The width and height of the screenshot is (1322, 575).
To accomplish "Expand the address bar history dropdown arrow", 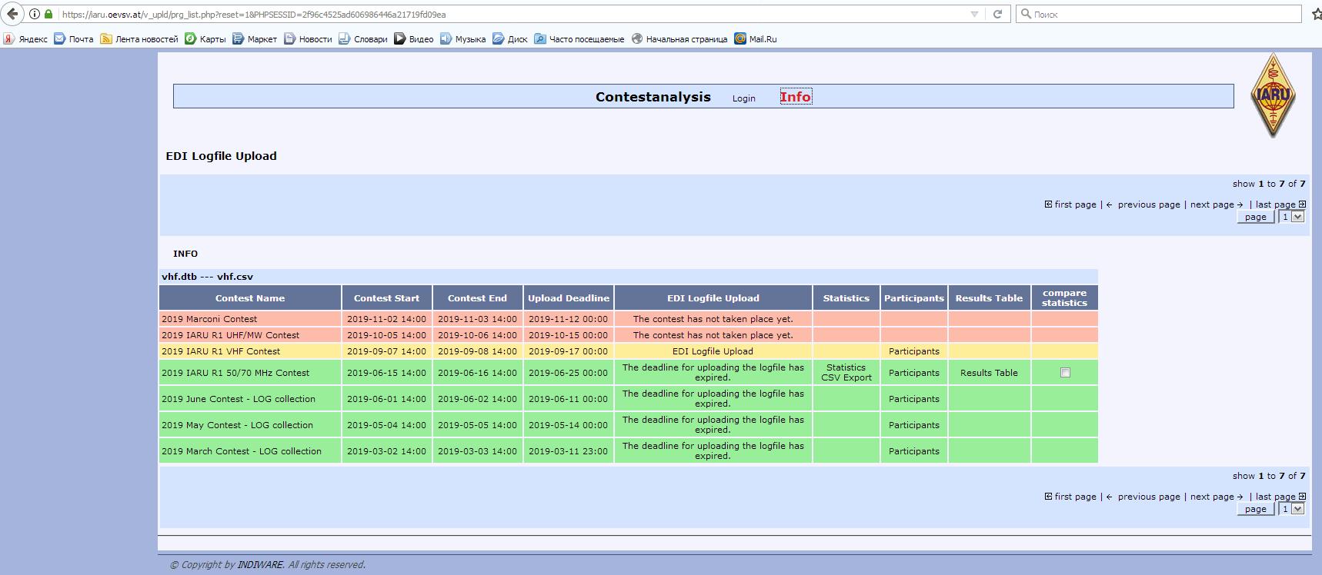I will [974, 14].
